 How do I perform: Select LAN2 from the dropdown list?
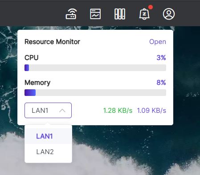(x=48, y=152)
